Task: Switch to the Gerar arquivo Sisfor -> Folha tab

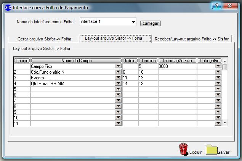Action: coord(44,39)
